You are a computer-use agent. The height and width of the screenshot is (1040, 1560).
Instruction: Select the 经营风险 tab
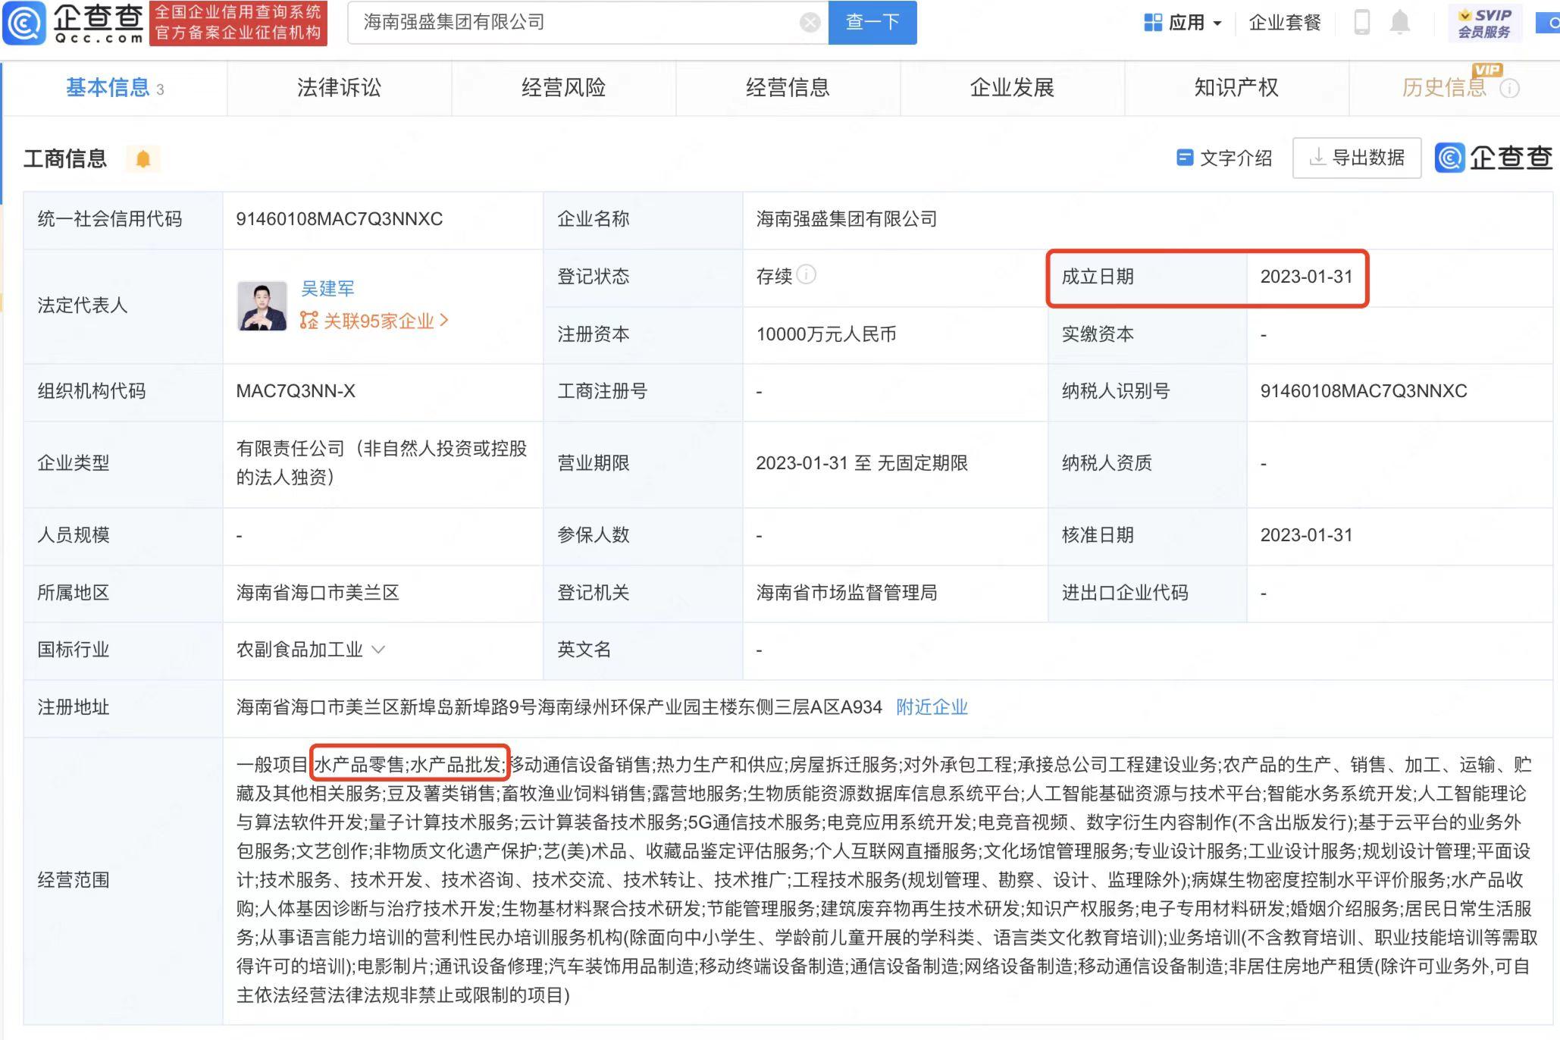[x=563, y=88]
